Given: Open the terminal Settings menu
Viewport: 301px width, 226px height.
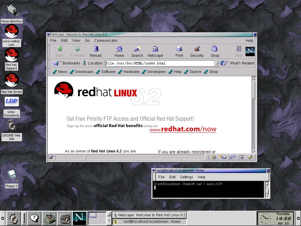Looking at the screenshot, I should [187, 177].
